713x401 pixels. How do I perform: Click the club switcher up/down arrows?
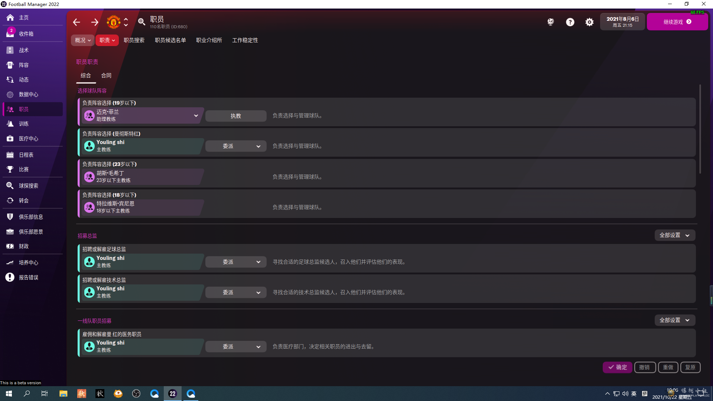pos(126,22)
